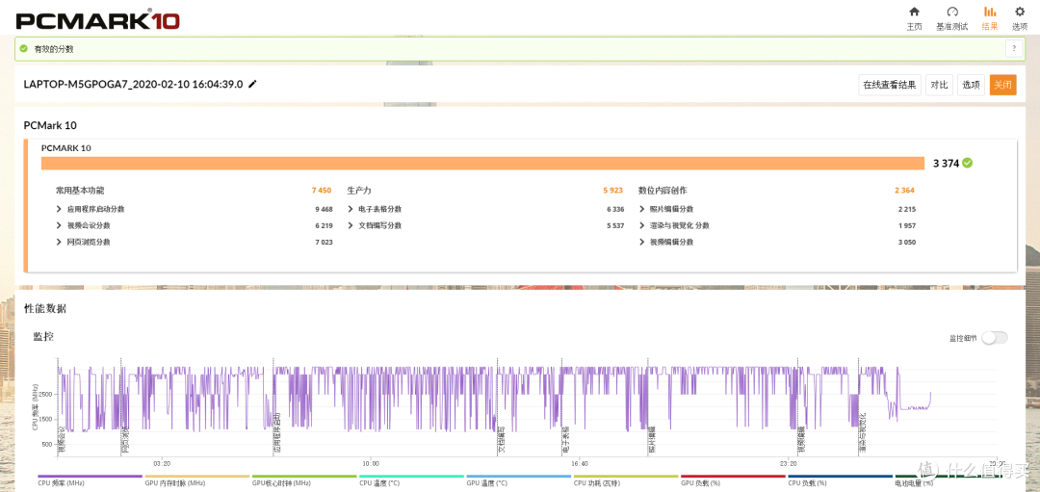This screenshot has width=1040, height=492.
Task: Click the question mark help icon
Action: coord(1014,48)
